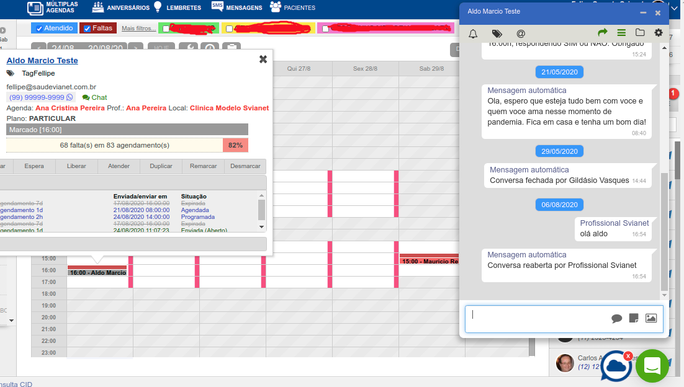This screenshot has height=387, width=684.
Task: Click the 21/05/2020 date badge
Action: [x=559, y=72]
